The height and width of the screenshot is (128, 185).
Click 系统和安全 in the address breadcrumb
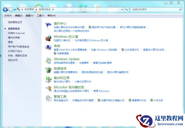(x=45, y=9)
